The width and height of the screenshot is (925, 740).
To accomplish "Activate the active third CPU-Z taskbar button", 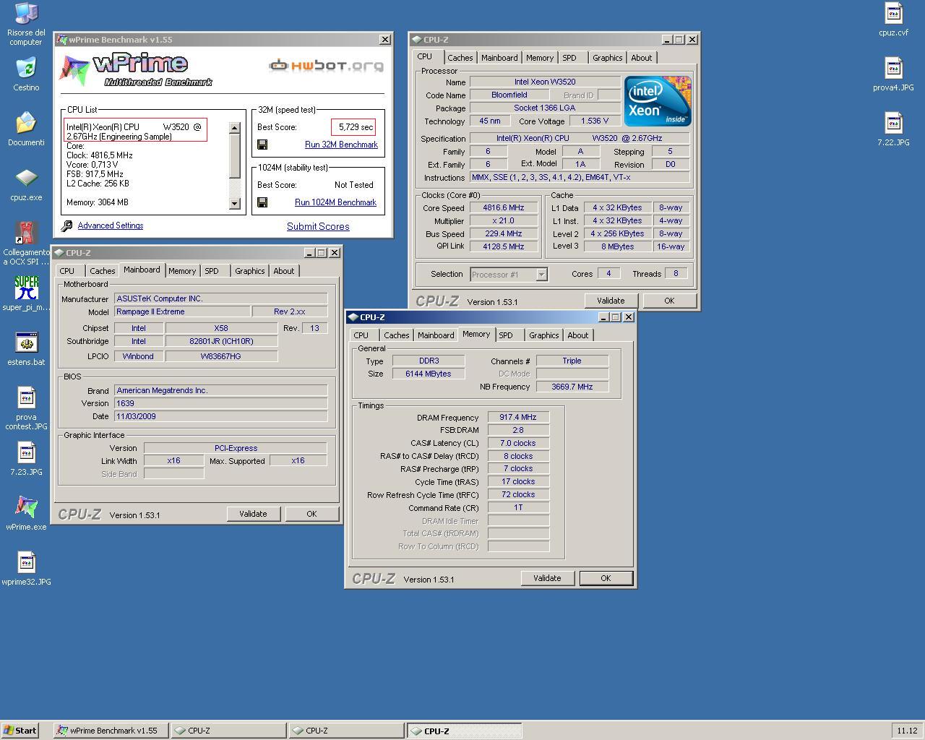I will pos(464,731).
